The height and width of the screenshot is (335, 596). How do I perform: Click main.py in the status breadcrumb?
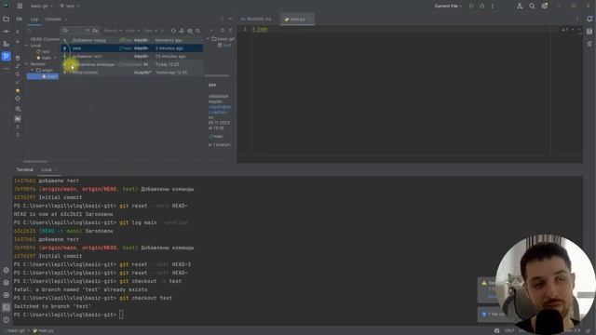[x=43, y=331]
